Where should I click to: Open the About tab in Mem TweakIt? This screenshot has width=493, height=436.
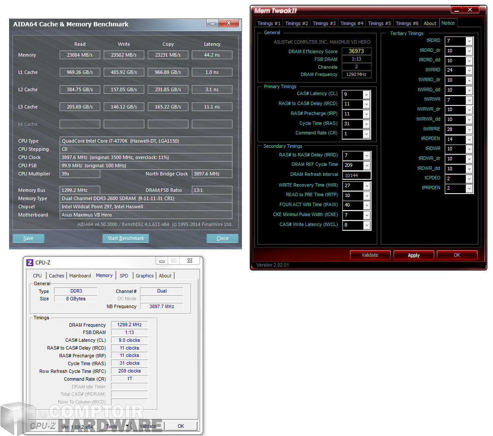430,23
